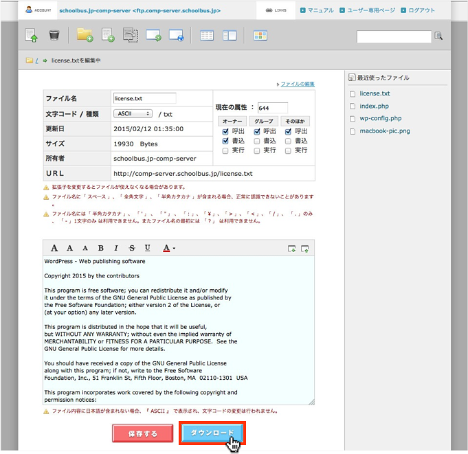The width and height of the screenshot is (468, 454).
Task: Click the second editor window icon at right
Action: tap(304, 249)
